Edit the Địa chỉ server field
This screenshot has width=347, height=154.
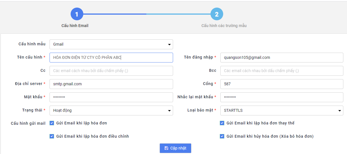tap(111, 84)
